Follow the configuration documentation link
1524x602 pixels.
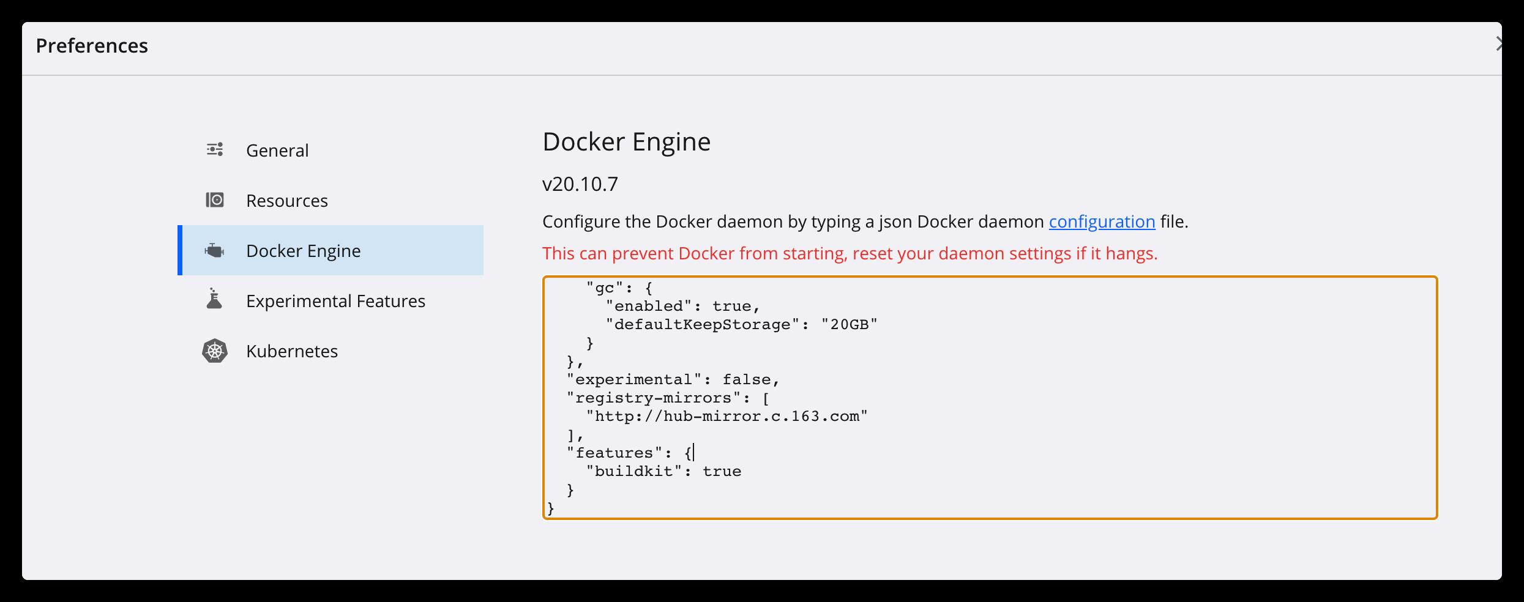coord(1102,221)
